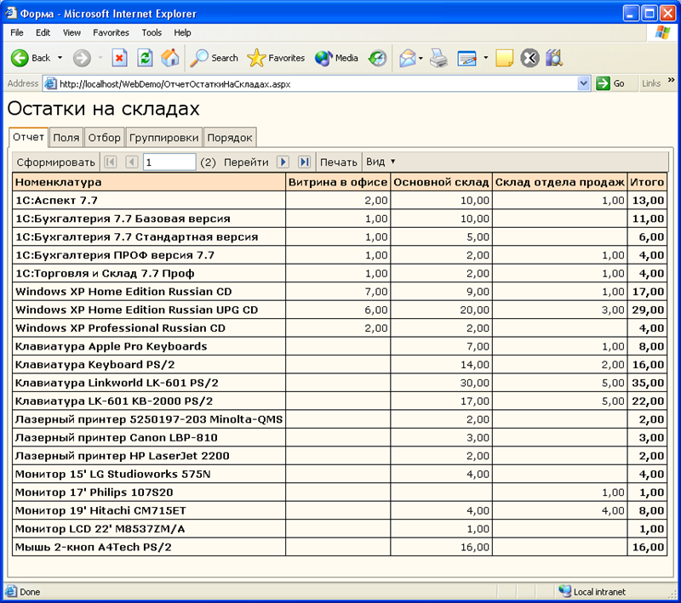Click the Windows flag logo
The height and width of the screenshot is (603, 681).
click(663, 32)
